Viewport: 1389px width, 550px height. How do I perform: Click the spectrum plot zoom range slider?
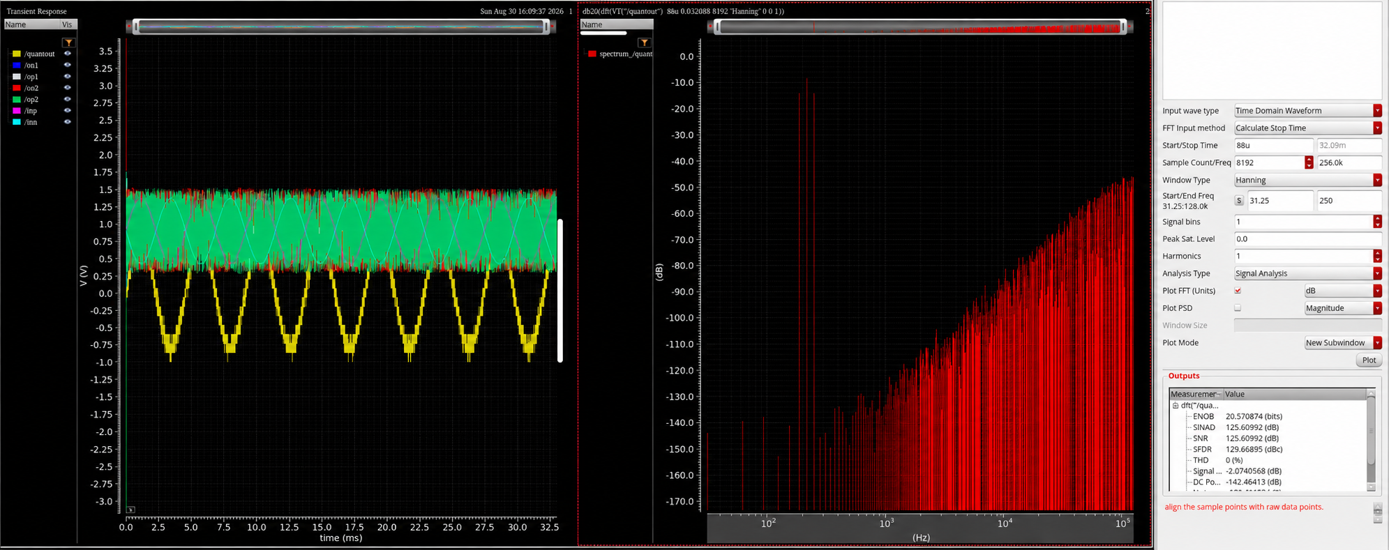[x=921, y=26]
